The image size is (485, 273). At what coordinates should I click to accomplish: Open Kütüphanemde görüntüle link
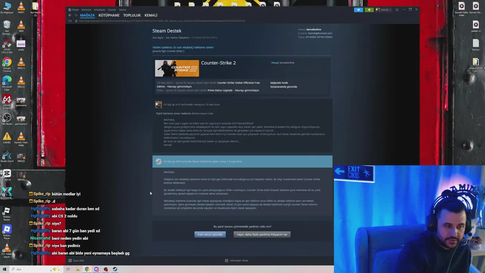[x=283, y=87]
